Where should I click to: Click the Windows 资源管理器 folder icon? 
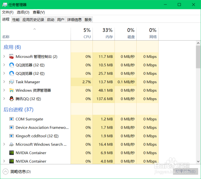point(11,91)
